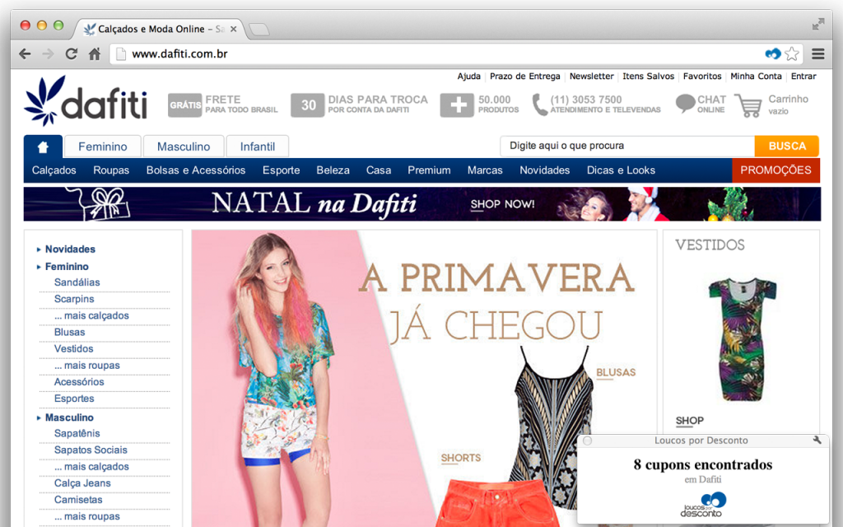Click the search input field

[626, 146]
